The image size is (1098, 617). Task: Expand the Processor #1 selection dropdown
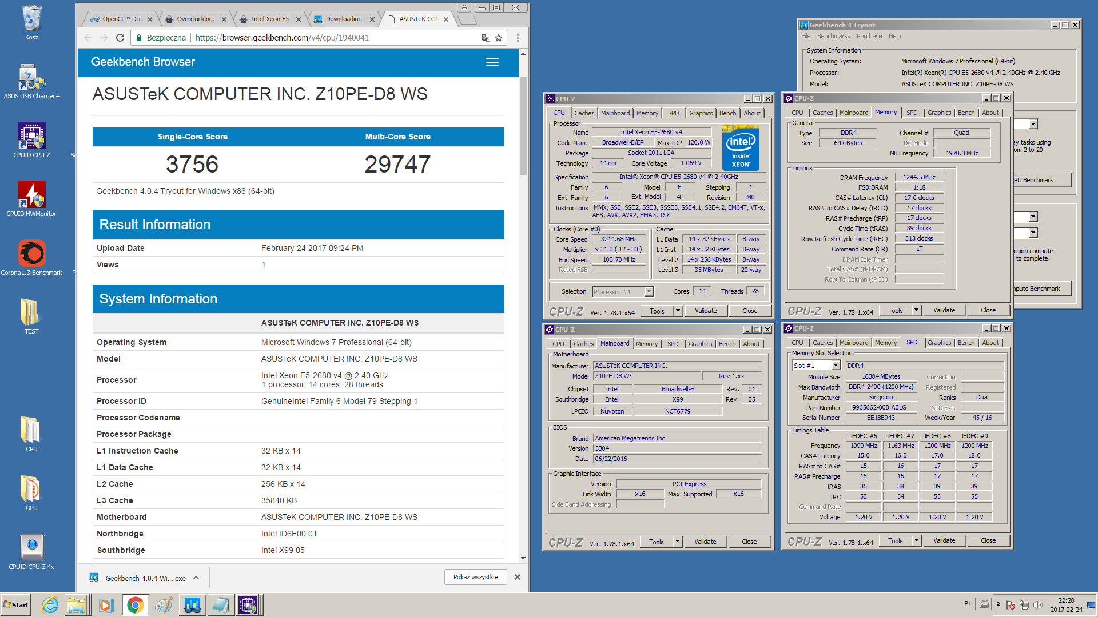click(649, 291)
